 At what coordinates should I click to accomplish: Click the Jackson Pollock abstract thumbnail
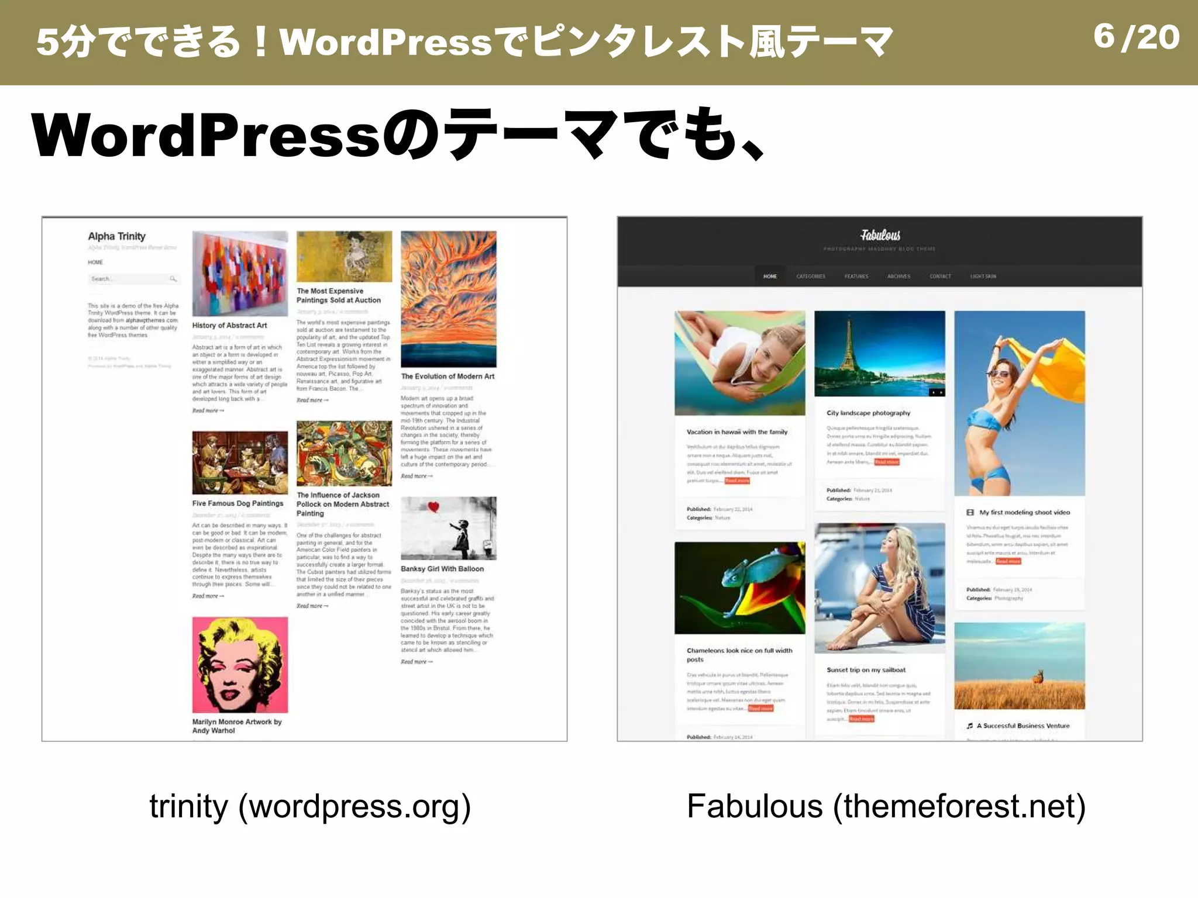pyautogui.click(x=344, y=453)
